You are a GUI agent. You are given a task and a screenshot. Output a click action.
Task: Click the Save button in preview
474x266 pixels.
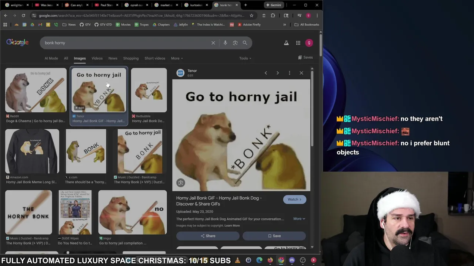[274, 236]
